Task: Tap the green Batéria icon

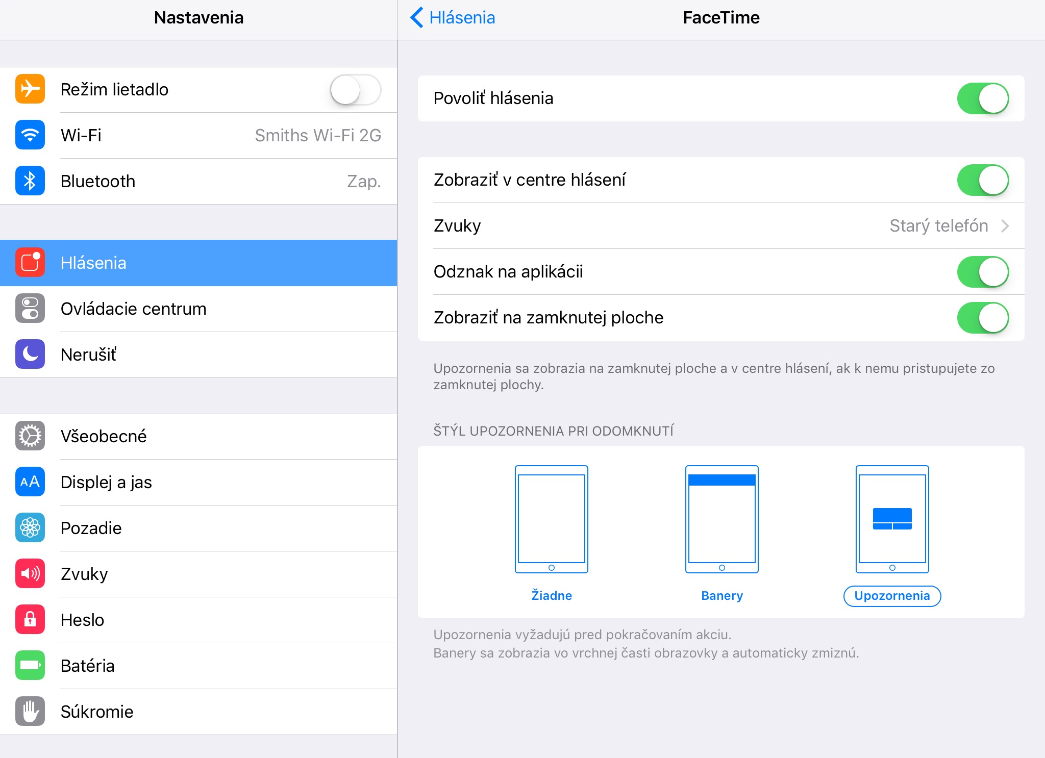Action: point(30,666)
